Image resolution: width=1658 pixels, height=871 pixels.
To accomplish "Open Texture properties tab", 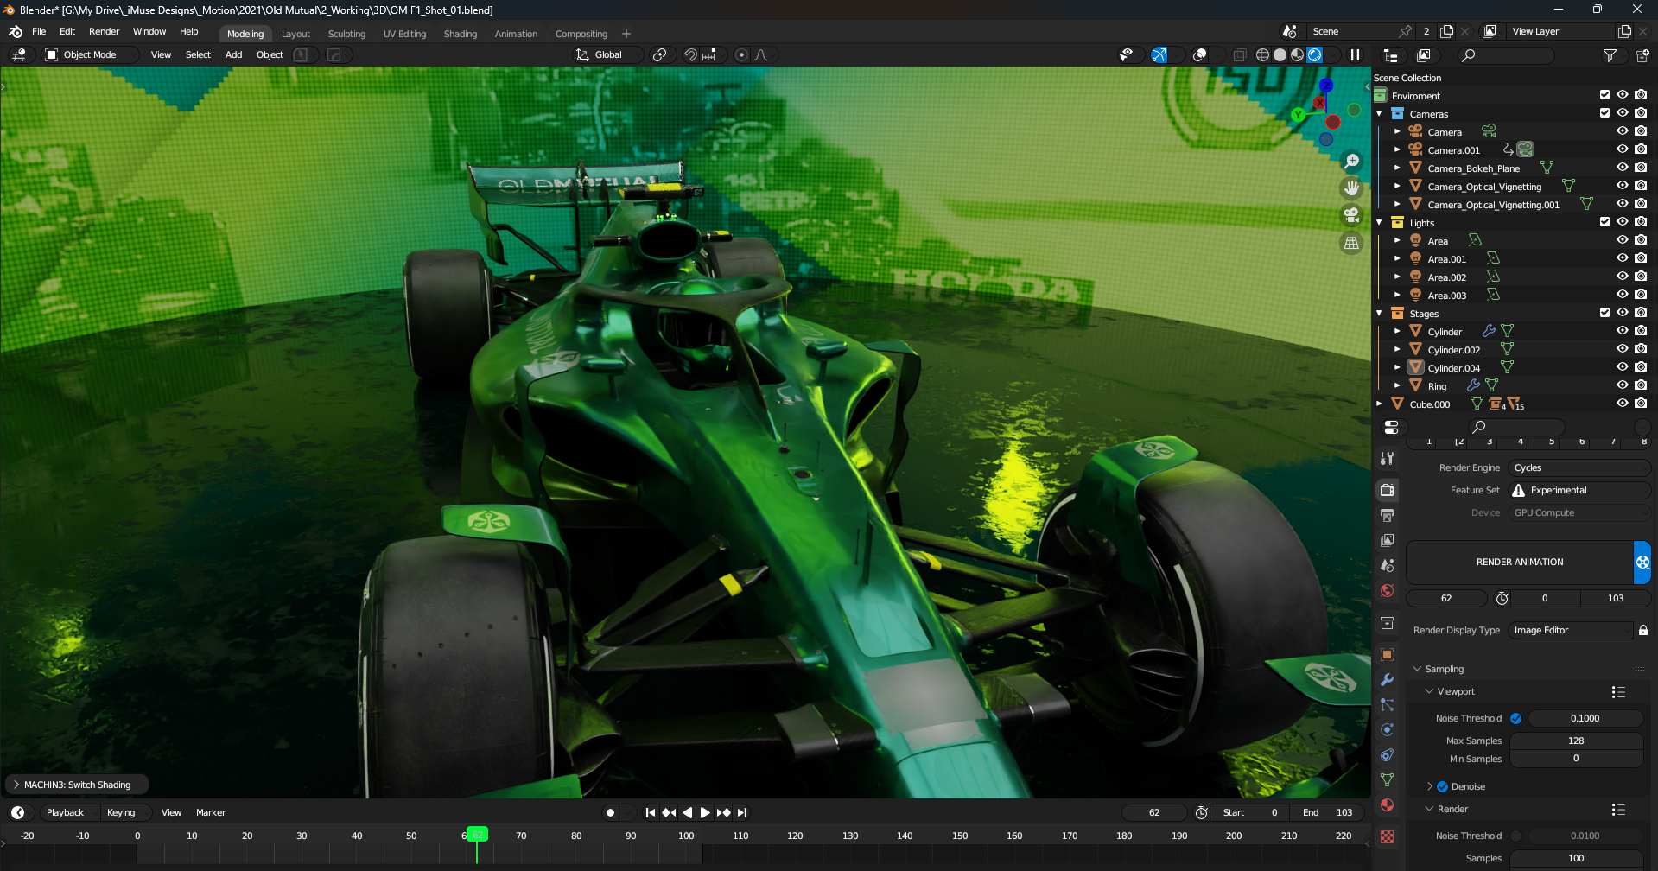I will 1388,836.
